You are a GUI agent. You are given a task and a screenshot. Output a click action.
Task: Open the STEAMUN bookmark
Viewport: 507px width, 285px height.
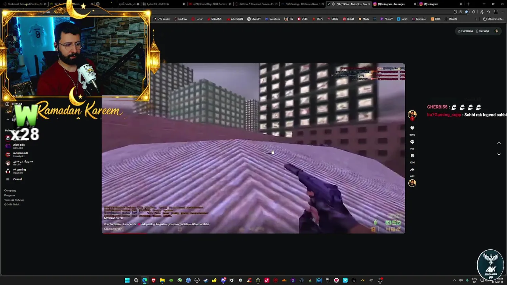(215, 19)
